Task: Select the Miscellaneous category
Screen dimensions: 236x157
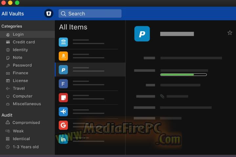Action: pyautogui.click(x=27, y=104)
